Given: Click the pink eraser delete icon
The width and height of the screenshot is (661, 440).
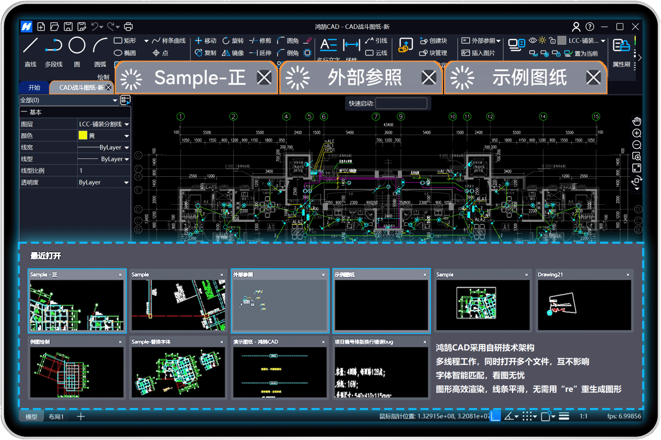Looking at the screenshot, I should tap(308, 41).
